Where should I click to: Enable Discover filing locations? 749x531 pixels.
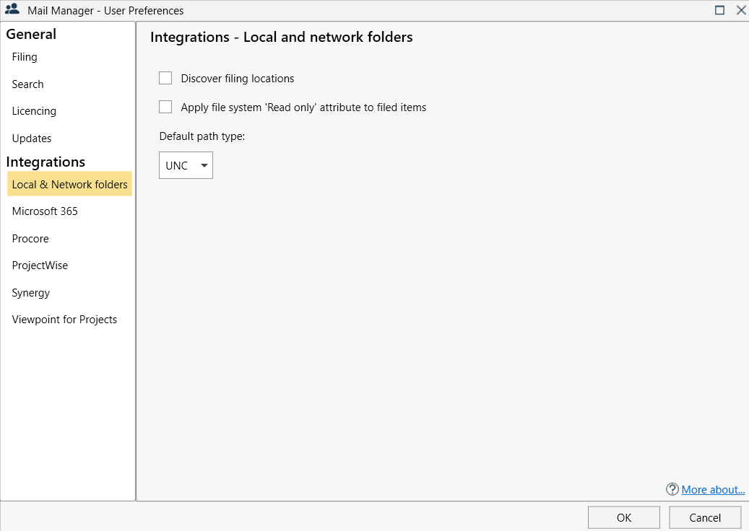(x=165, y=78)
